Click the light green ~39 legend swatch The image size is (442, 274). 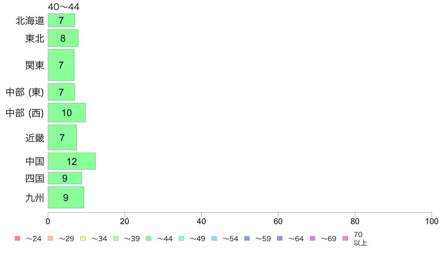116,238
